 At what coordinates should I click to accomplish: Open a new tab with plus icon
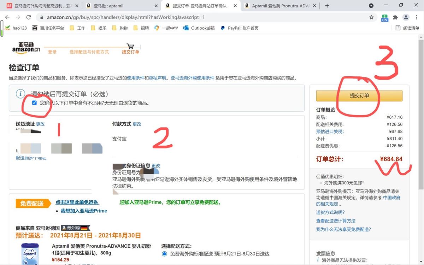pos(327,6)
